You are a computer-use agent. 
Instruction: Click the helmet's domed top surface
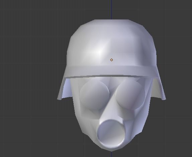[x=111, y=43]
